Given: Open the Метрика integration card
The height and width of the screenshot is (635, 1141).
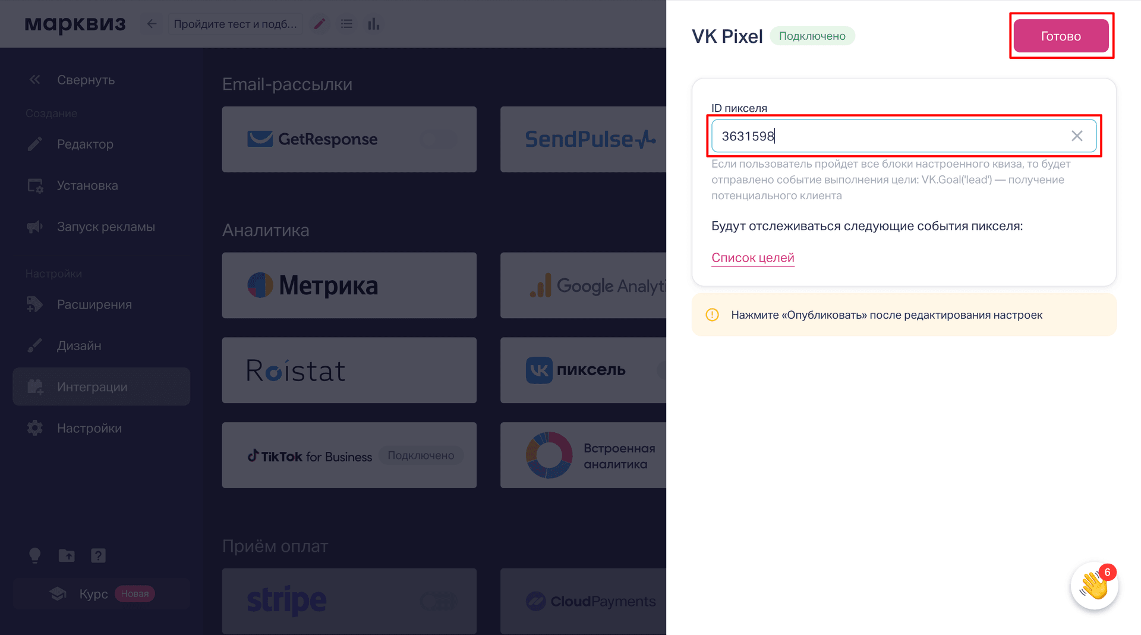Looking at the screenshot, I should click(x=349, y=285).
